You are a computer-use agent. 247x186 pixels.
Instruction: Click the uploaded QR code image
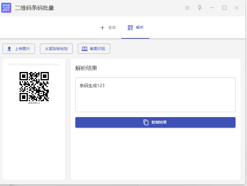pyautogui.click(x=34, y=87)
